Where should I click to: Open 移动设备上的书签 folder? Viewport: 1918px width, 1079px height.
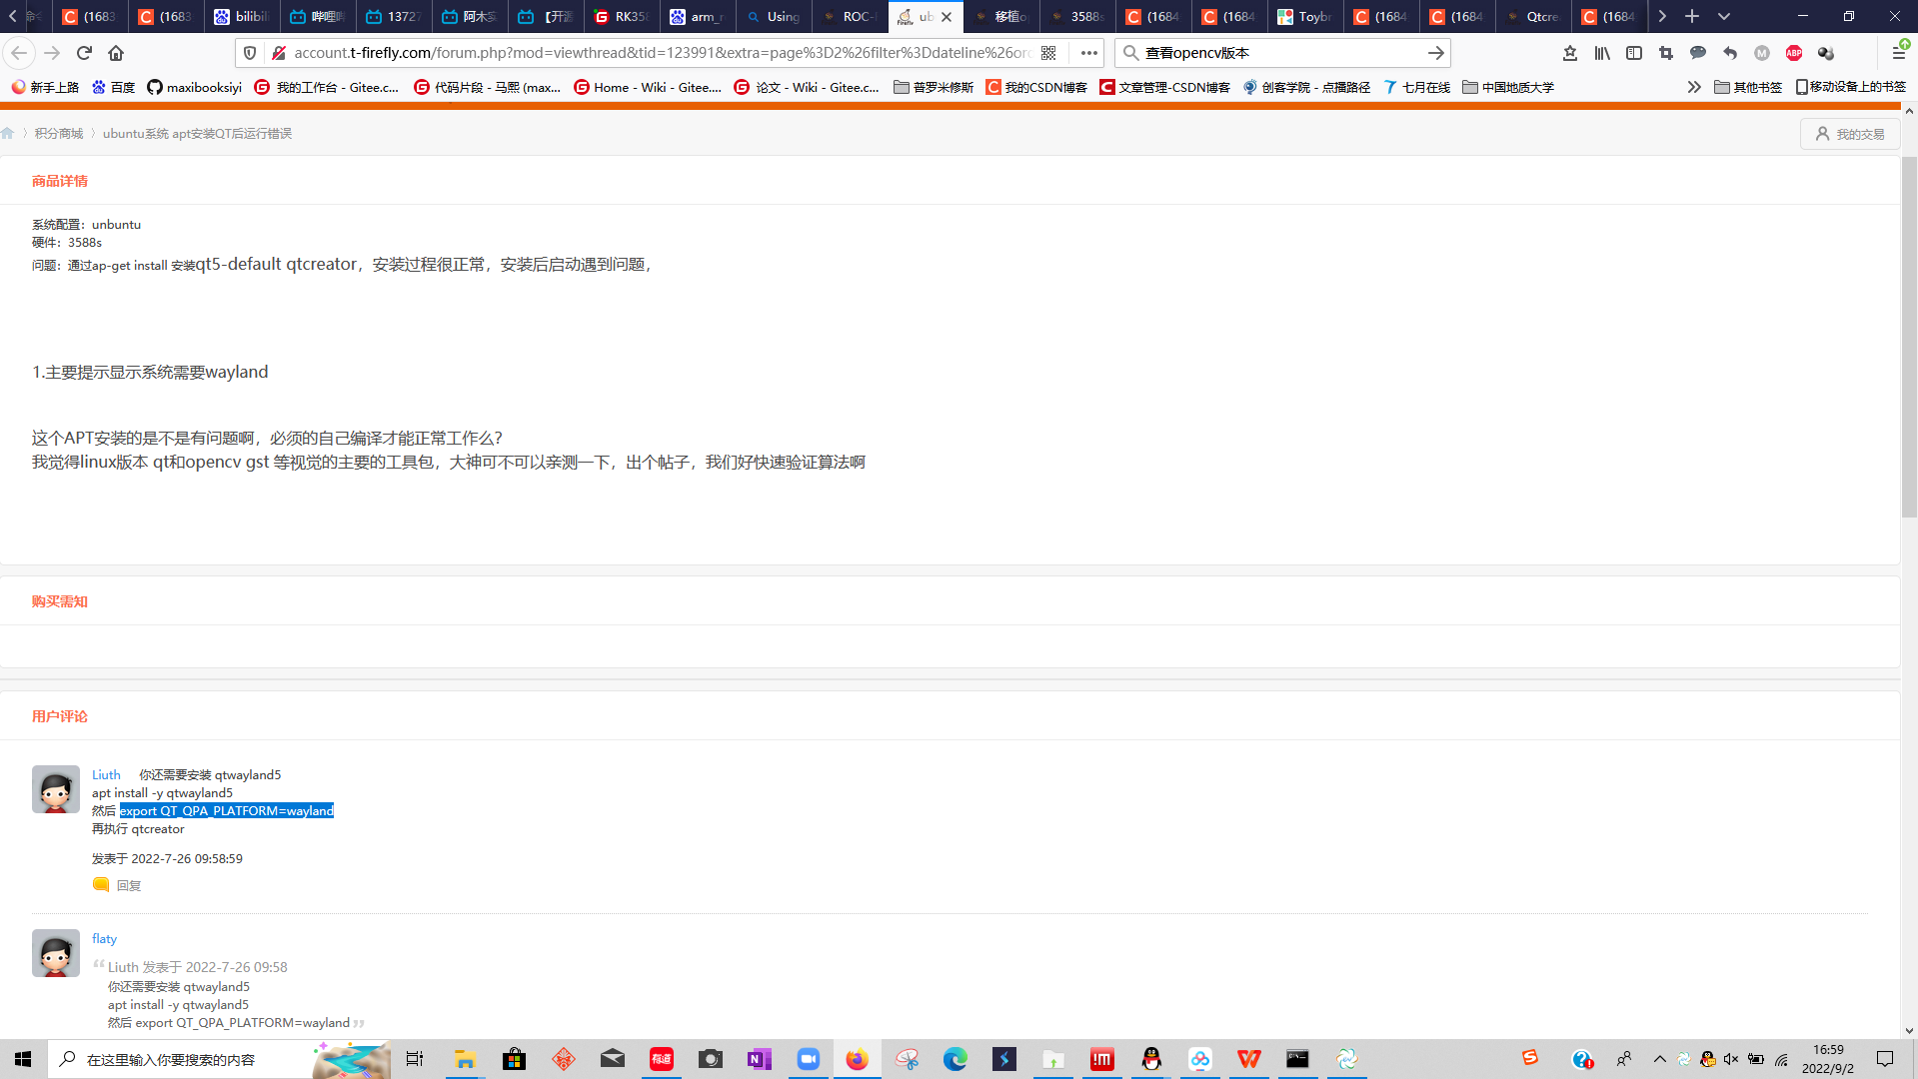point(1851,87)
